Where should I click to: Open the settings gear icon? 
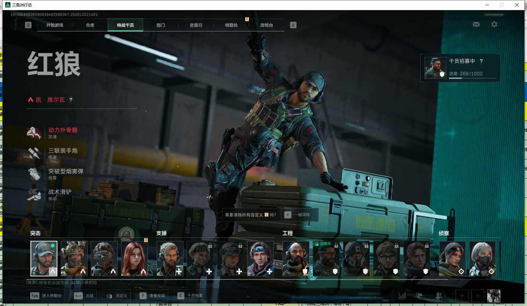(494, 24)
